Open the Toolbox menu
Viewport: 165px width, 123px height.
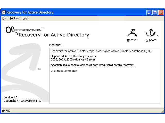14,18
